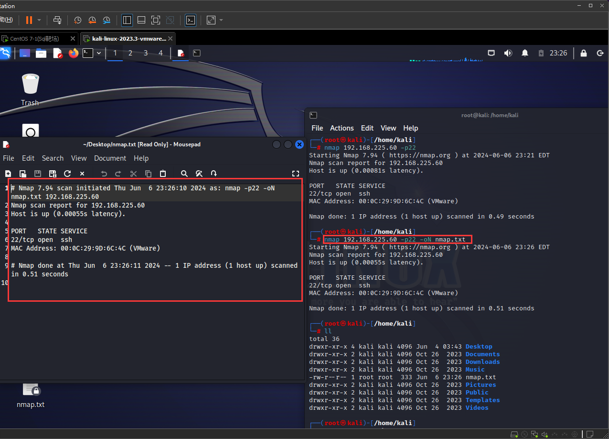Viewport: 609px width, 439px height.
Task: Toggle VMware show library sidebar view
Action: coord(127,20)
